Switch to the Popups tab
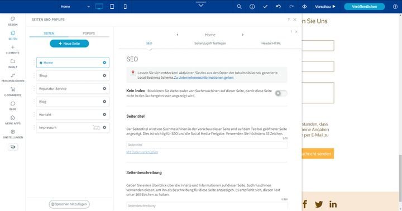 coord(89,33)
